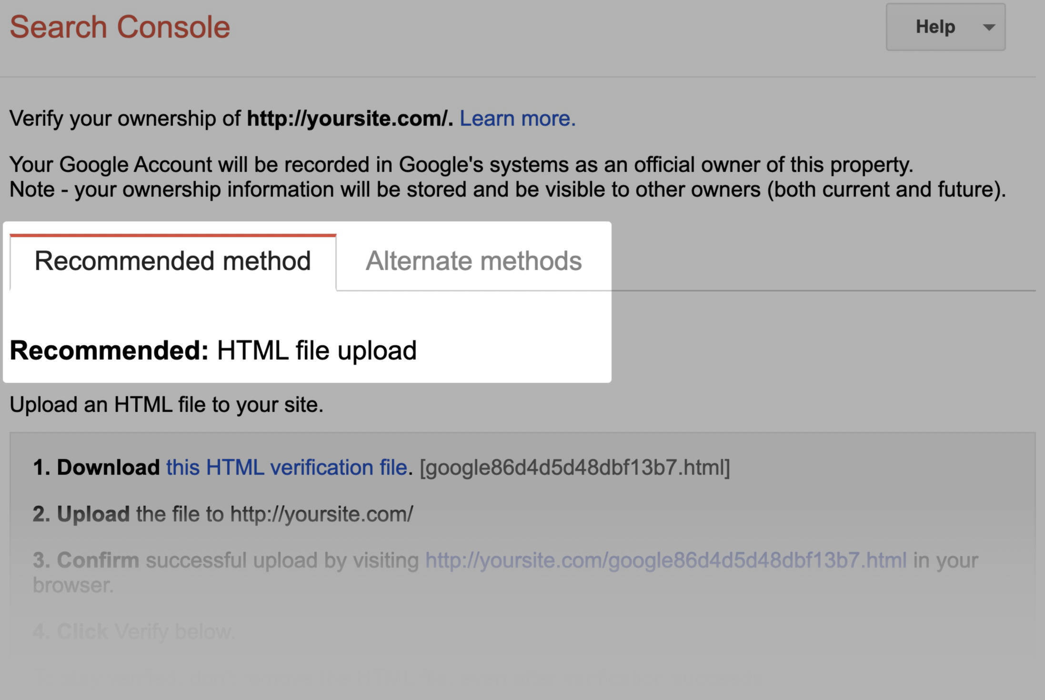
Task: Click the Search Console title logo
Action: (120, 27)
